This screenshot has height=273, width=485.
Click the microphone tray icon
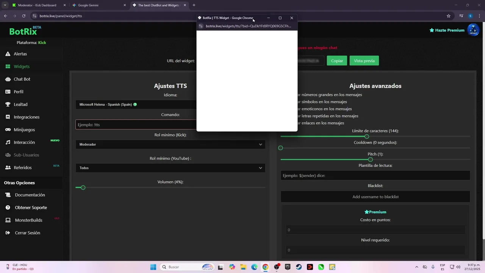coord(433,267)
